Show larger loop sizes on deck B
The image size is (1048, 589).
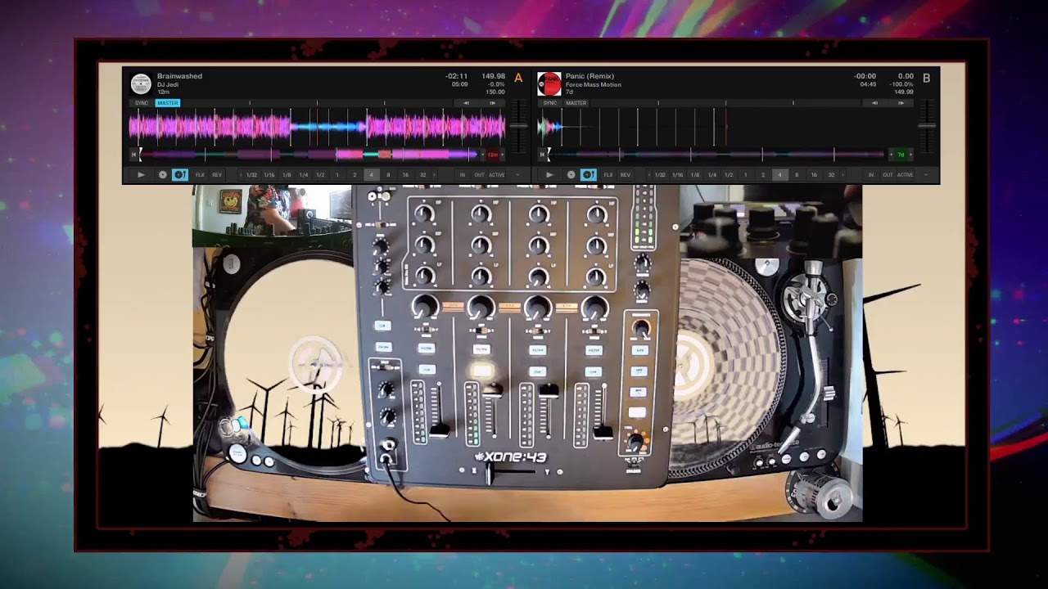click(842, 175)
